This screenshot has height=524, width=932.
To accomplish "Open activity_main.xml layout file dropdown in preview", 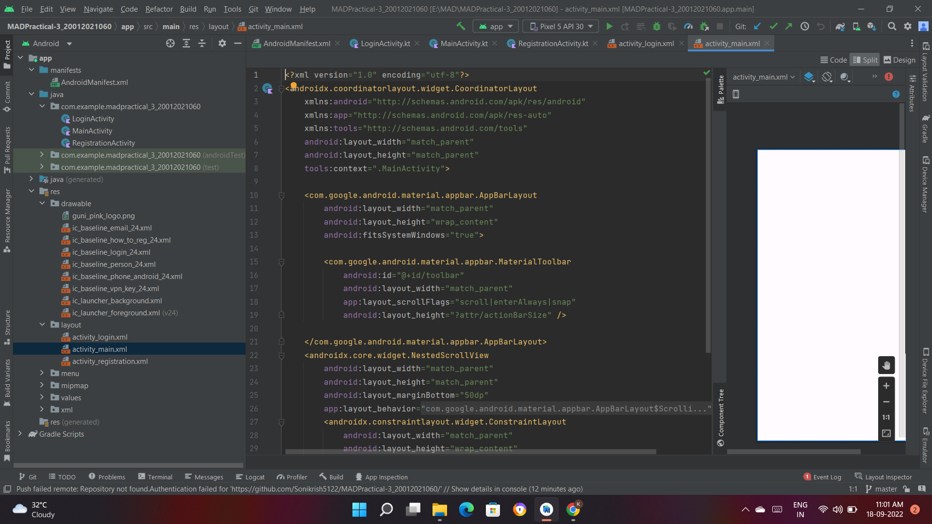I will click(764, 77).
